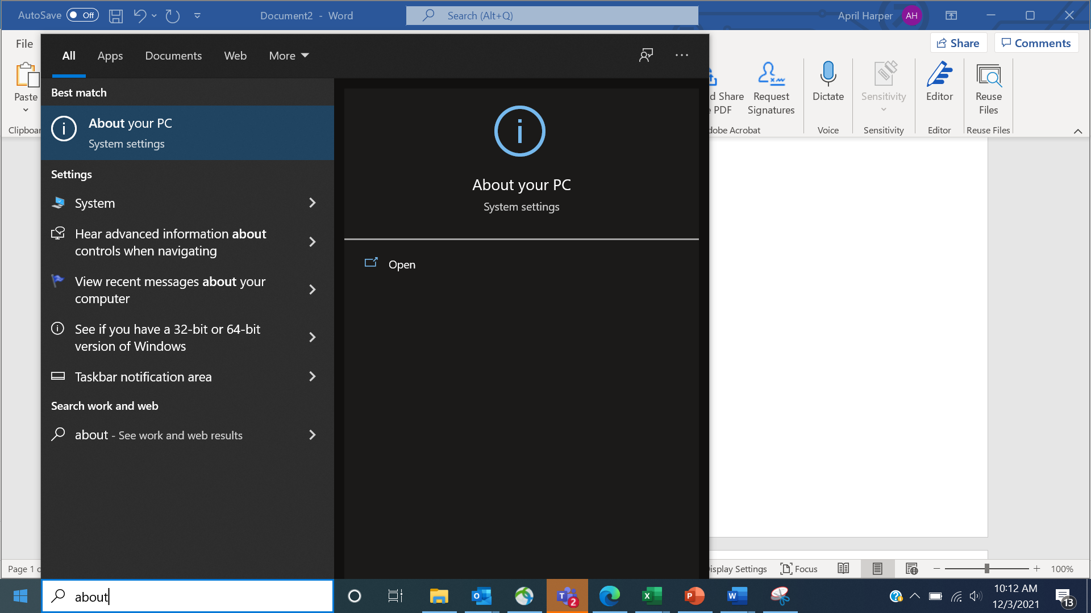Click the Undo arrow icon
Screen dimensions: 1091x613
coord(140,15)
